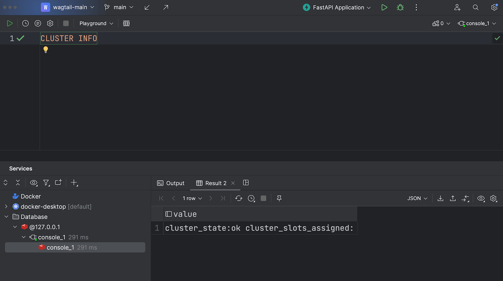Open the main branch menu

pyautogui.click(x=119, y=7)
